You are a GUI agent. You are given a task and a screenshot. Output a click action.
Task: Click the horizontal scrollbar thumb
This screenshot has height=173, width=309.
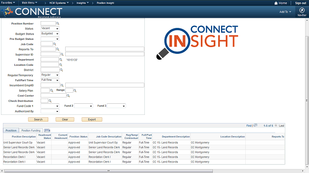(109, 171)
